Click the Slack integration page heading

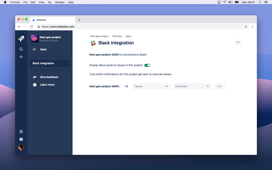point(116,43)
